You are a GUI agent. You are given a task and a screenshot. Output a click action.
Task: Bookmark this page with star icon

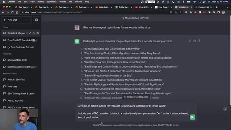(x=180, y=12)
